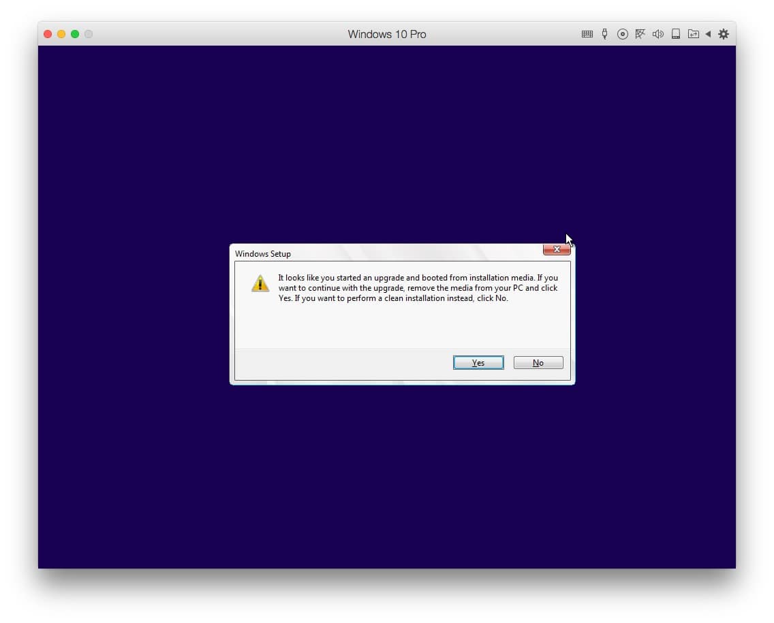Click Yes to continue the upgrade
This screenshot has height=623, width=774.
[478, 363]
